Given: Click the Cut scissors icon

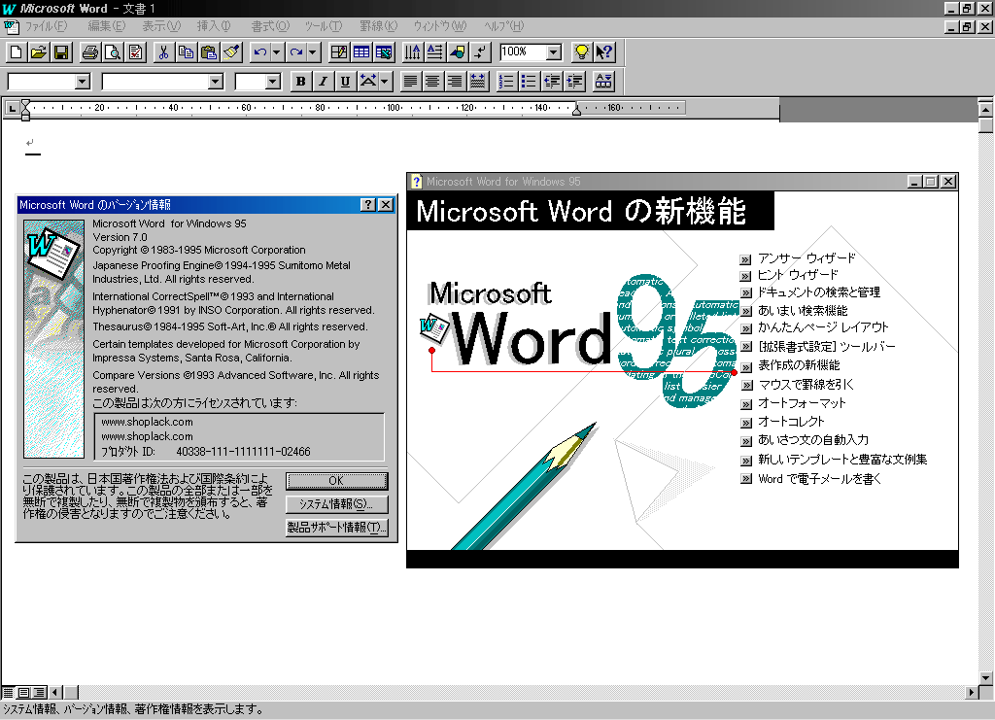Looking at the screenshot, I should click(163, 52).
